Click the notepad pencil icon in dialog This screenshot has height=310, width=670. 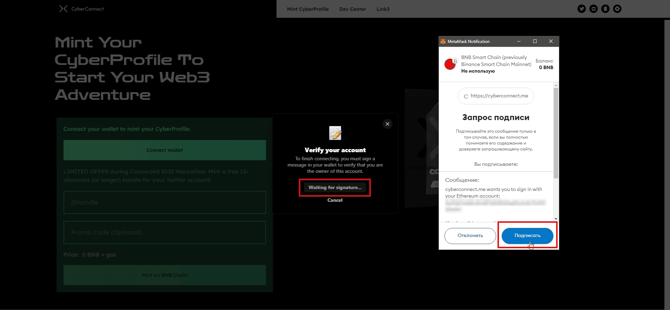(x=335, y=133)
